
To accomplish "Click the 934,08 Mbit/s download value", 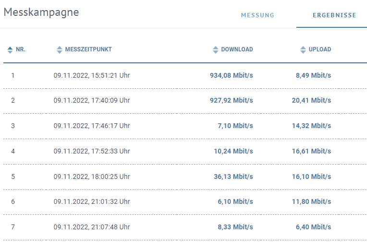I will click(231, 75).
